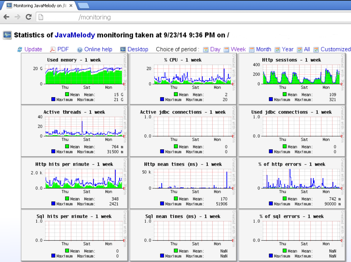Click the Year calendar icon
The width and height of the screenshot is (351, 262).
point(277,50)
